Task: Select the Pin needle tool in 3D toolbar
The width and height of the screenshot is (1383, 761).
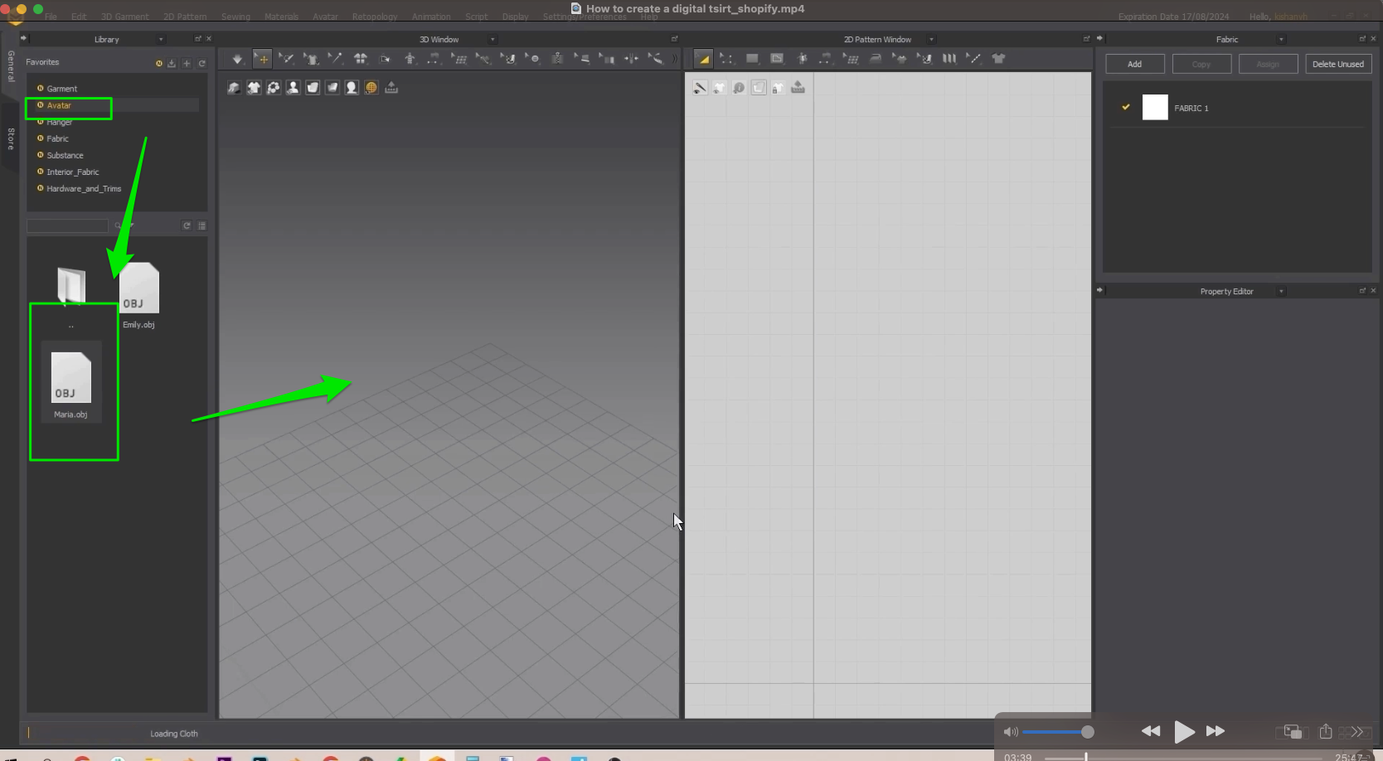Action: 335,59
